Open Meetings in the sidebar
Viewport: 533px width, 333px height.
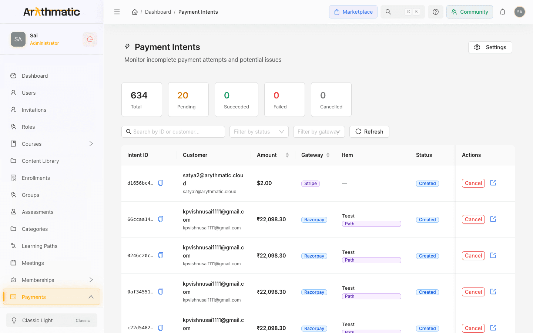point(52,263)
